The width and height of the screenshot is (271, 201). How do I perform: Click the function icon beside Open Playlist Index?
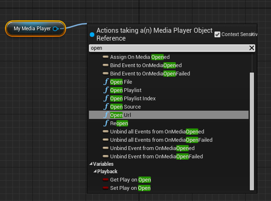106,98
